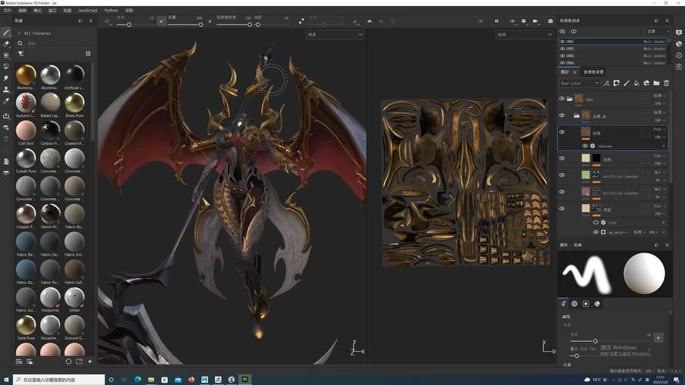Click the assets search input field
The width and height of the screenshot is (685, 385).
point(57,43)
